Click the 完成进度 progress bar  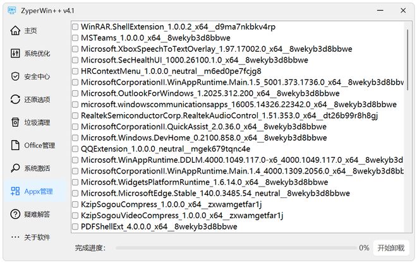tap(236, 248)
